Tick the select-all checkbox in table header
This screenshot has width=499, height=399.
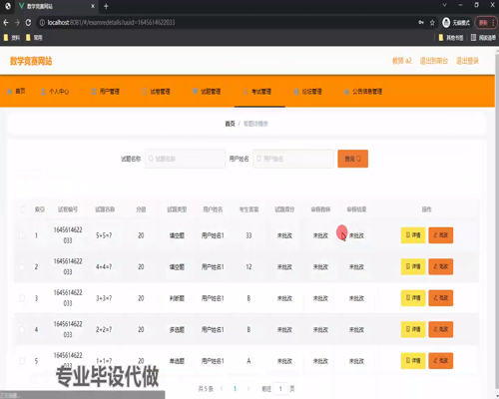coord(23,209)
